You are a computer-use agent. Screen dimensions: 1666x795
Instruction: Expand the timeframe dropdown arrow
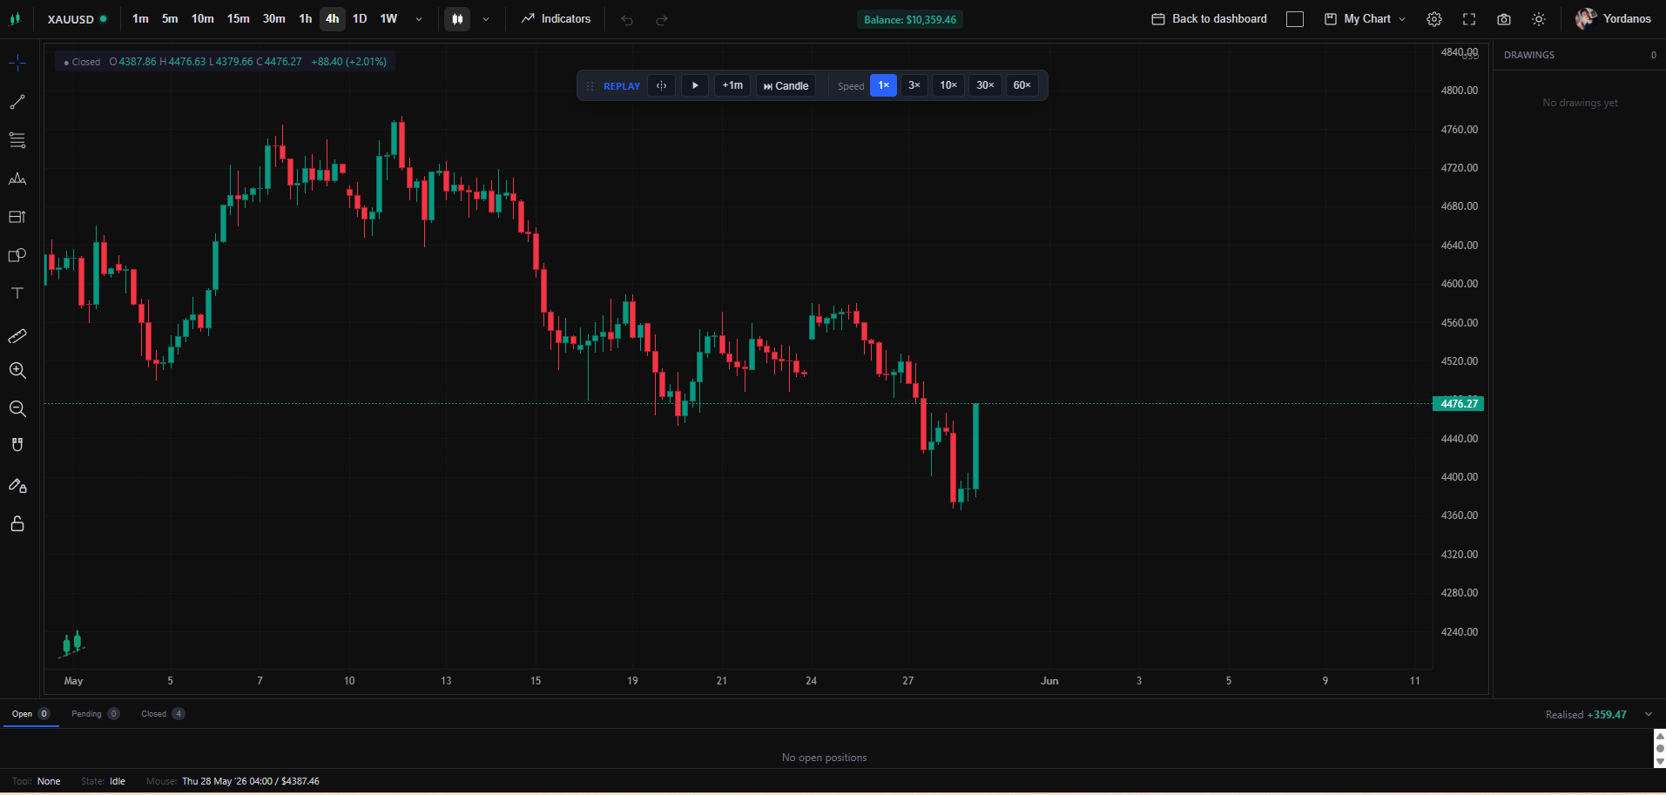click(419, 19)
